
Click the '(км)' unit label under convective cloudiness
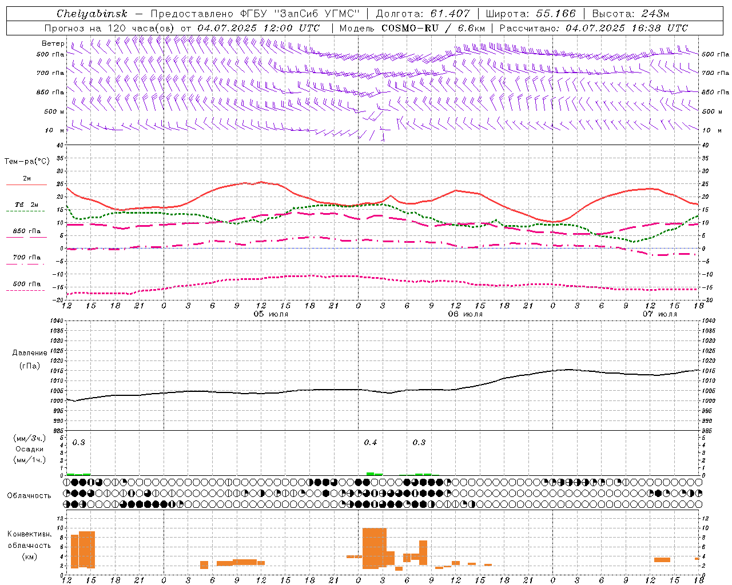pyautogui.click(x=30, y=556)
